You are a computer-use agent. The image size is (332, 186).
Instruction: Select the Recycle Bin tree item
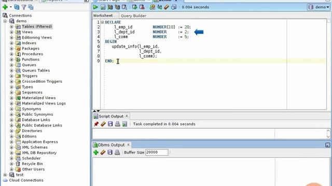[32, 164]
